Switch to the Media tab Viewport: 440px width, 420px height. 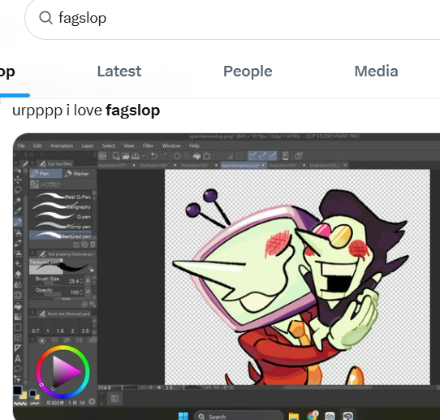tap(377, 71)
